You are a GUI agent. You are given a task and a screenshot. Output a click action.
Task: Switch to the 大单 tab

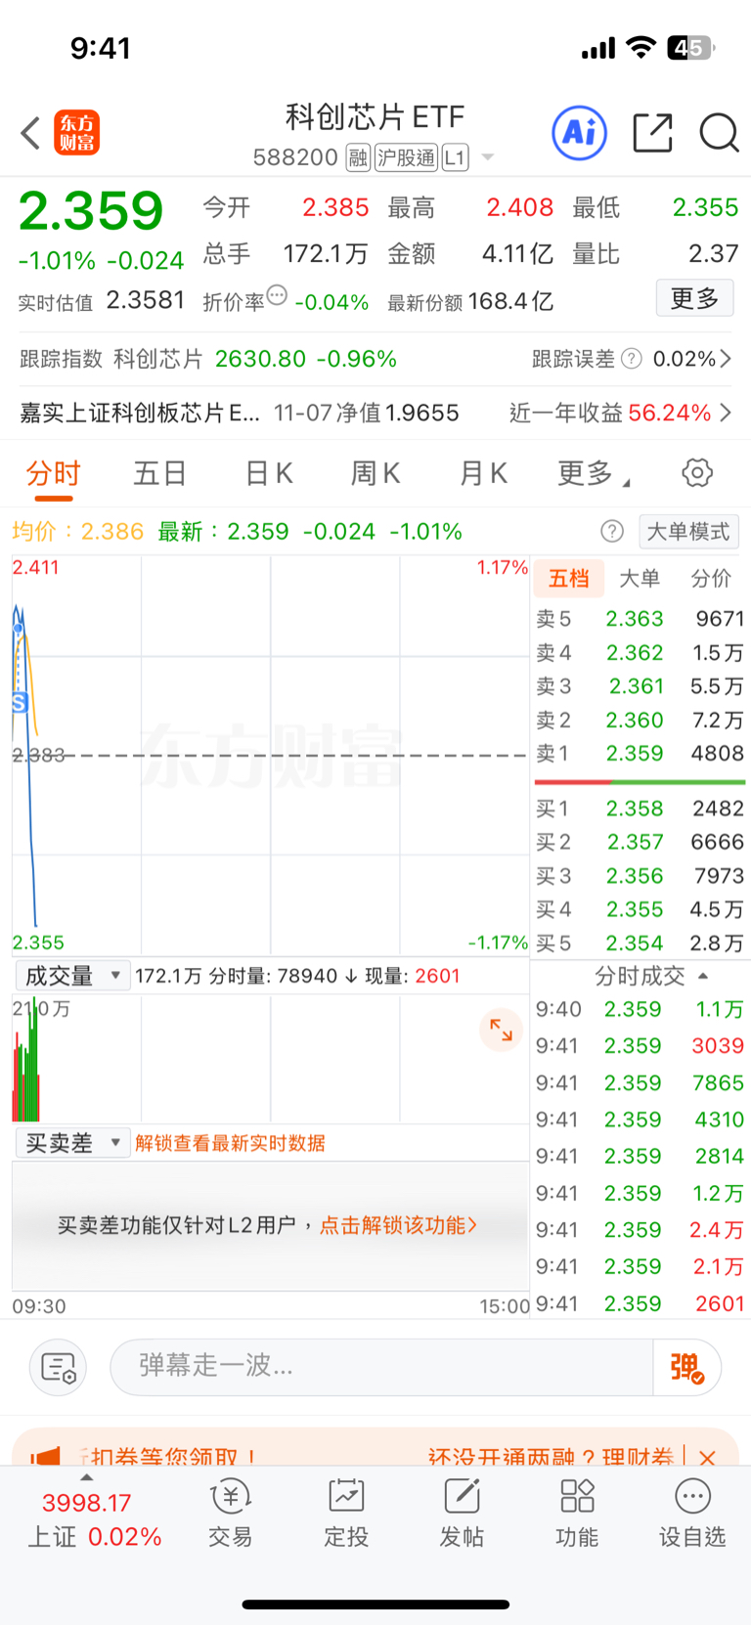tap(640, 579)
